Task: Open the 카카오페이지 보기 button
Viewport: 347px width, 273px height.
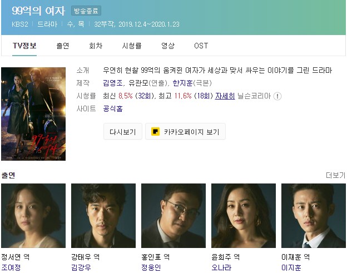Action: pos(185,131)
